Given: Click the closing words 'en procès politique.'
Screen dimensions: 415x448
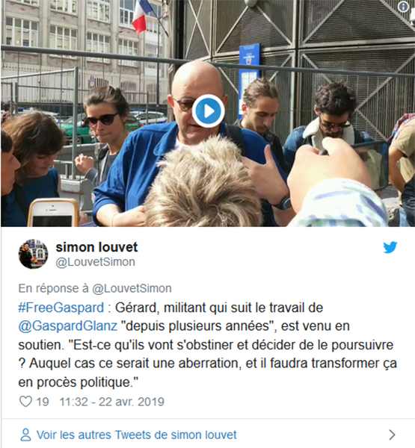Looking at the screenshot, I should (78, 382).
